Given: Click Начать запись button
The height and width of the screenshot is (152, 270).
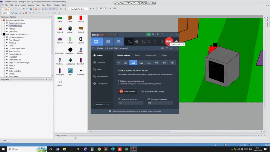Looking at the screenshot, I should click(x=127, y=91).
